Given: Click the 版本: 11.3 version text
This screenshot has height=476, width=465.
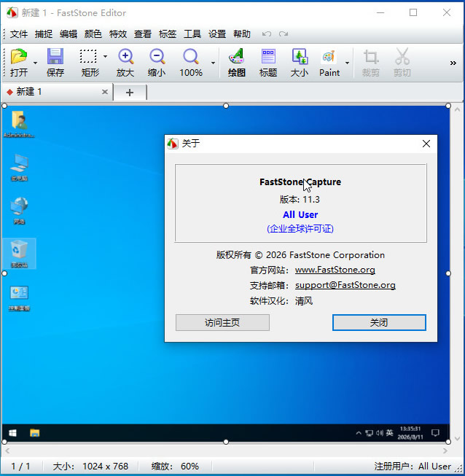Looking at the screenshot, I should [300, 200].
